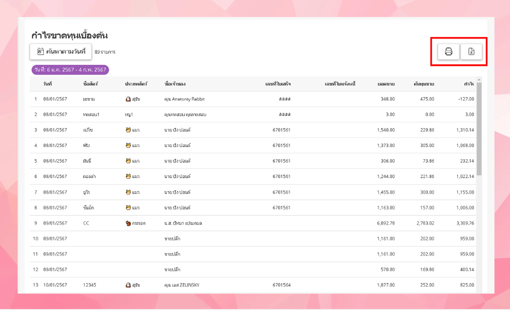Click date 10/01/2567 in row 13
This screenshot has width=510, height=310.
(55, 285)
